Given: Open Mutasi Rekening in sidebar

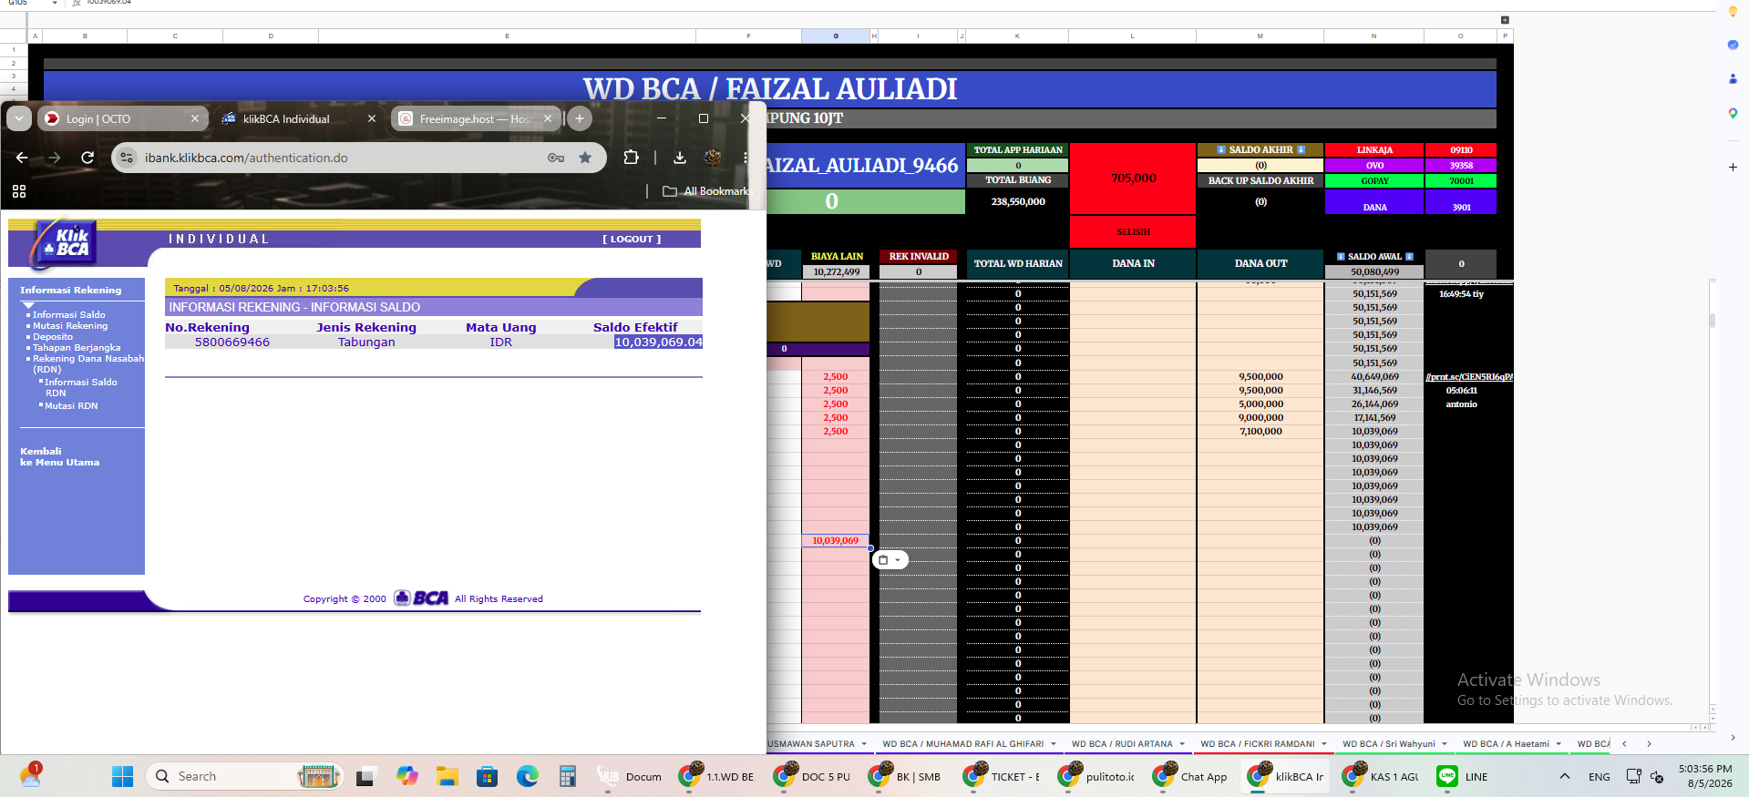Looking at the screenshot, I should [x=70, y=326].
